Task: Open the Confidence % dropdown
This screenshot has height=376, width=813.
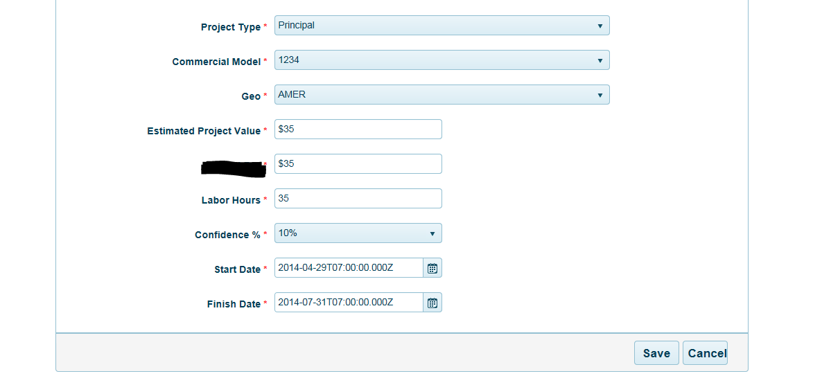Action: [358, 233]
